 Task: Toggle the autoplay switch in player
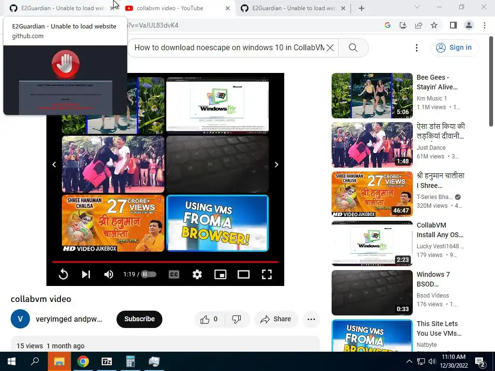pos(148,274)
